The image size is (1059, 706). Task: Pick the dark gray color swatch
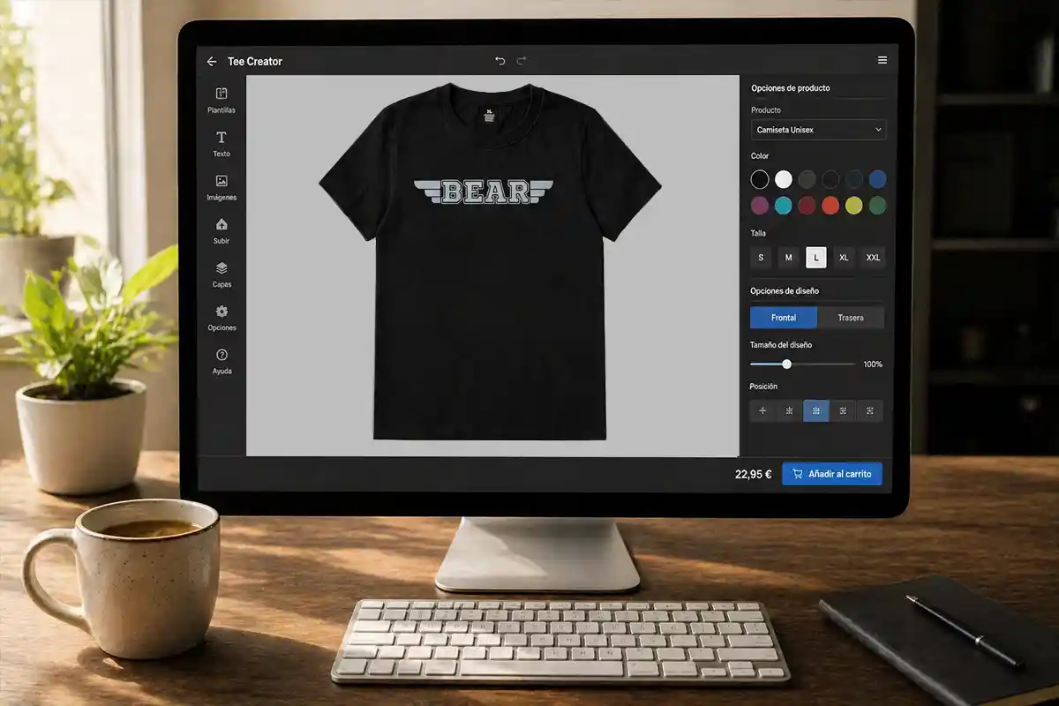(807, 179)
